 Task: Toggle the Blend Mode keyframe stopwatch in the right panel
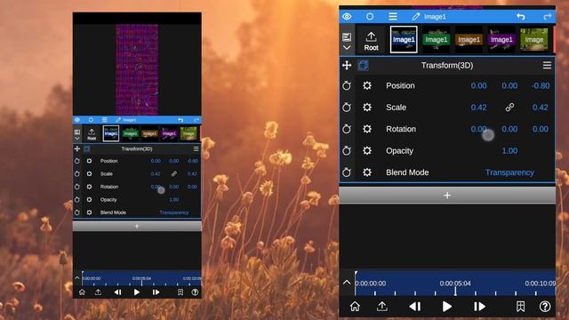[x=347, y=172]
